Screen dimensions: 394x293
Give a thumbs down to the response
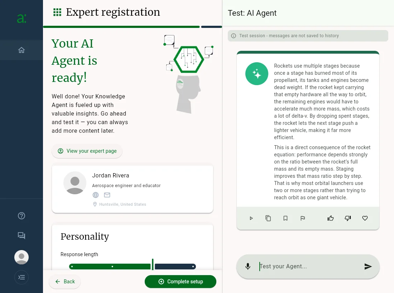click(348, 218)
